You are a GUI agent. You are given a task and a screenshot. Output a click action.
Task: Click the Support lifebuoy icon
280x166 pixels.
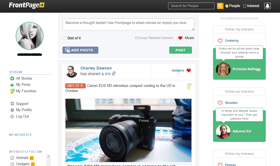click(x=12, y=104)
